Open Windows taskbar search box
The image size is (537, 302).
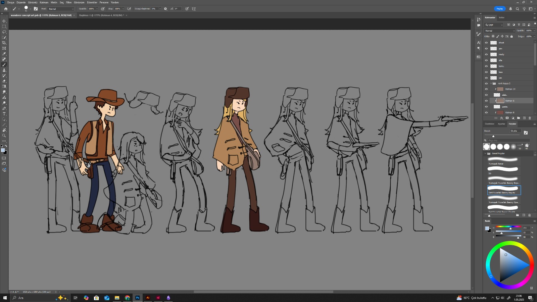pyautogui.click(x=40, y=298)
